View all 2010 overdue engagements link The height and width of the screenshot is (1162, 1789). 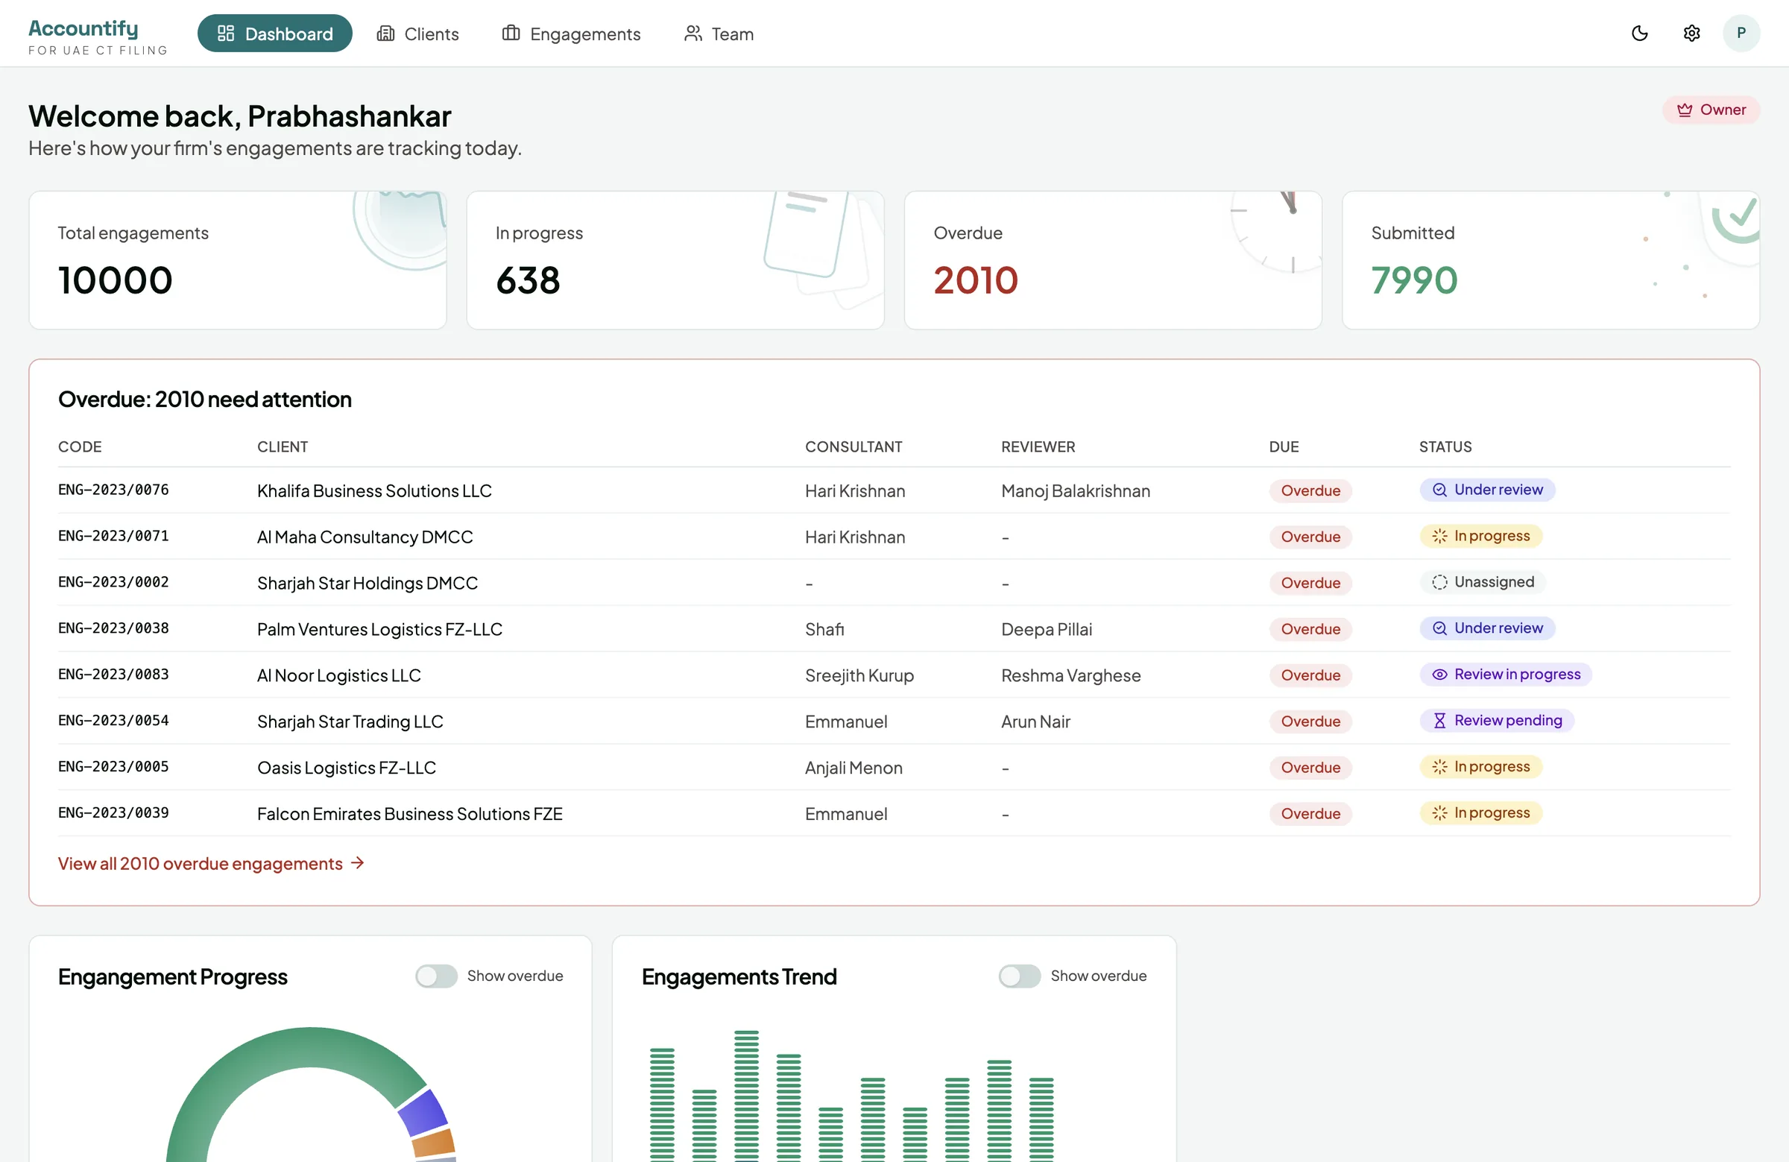[x=211, y=864]
